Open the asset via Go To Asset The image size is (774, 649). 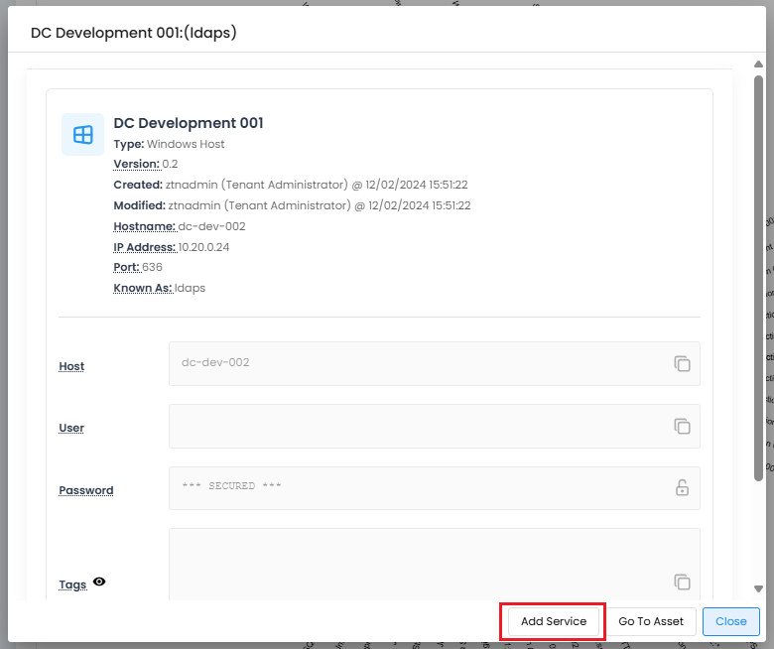pyautogui.click(x=651, y=621)
